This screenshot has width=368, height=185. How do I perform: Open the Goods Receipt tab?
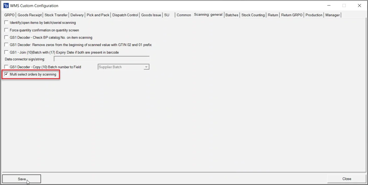tap(30, 15)
